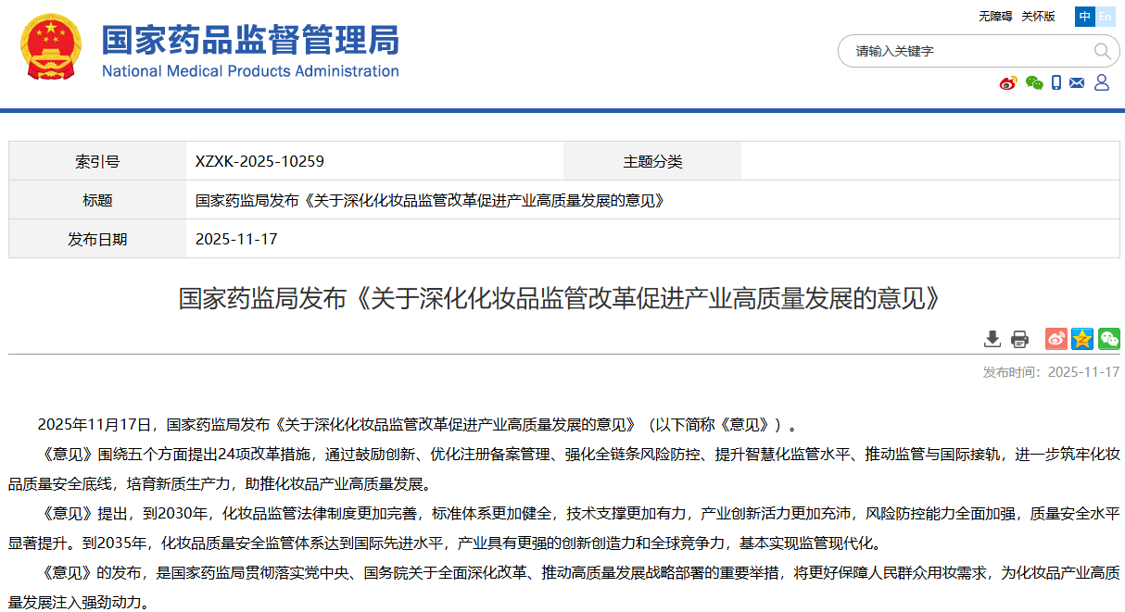Download the article using download icon
Screen dimensions: 1125x612
992,339
